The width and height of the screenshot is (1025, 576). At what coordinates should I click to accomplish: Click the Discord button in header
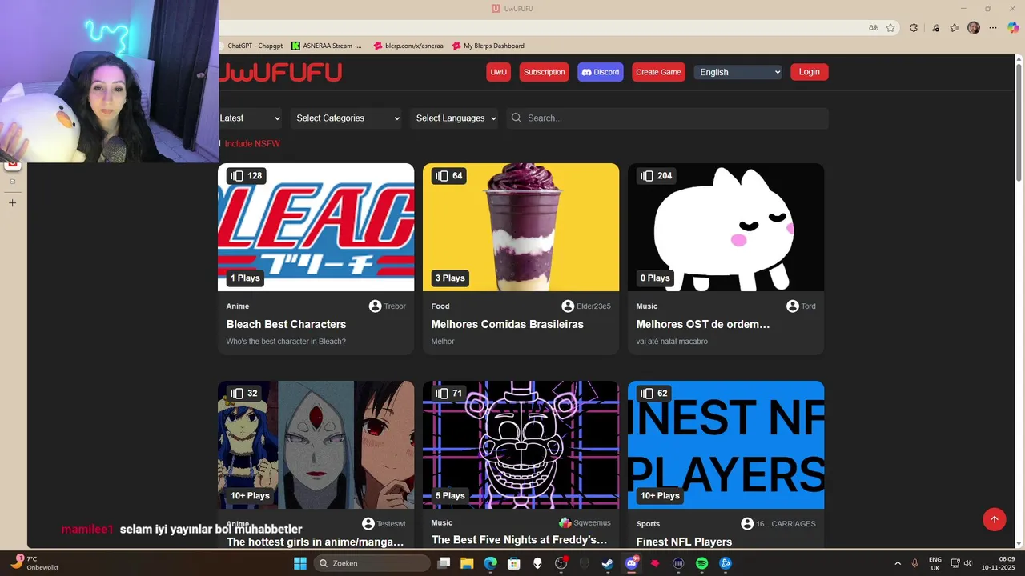click(x=601, y=72)
